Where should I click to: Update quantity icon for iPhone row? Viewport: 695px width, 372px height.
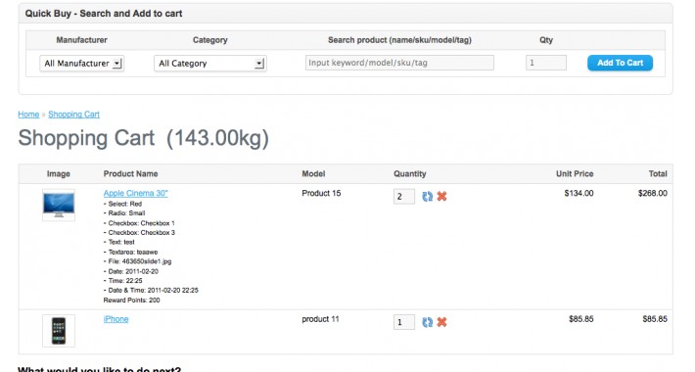(428, 322)
